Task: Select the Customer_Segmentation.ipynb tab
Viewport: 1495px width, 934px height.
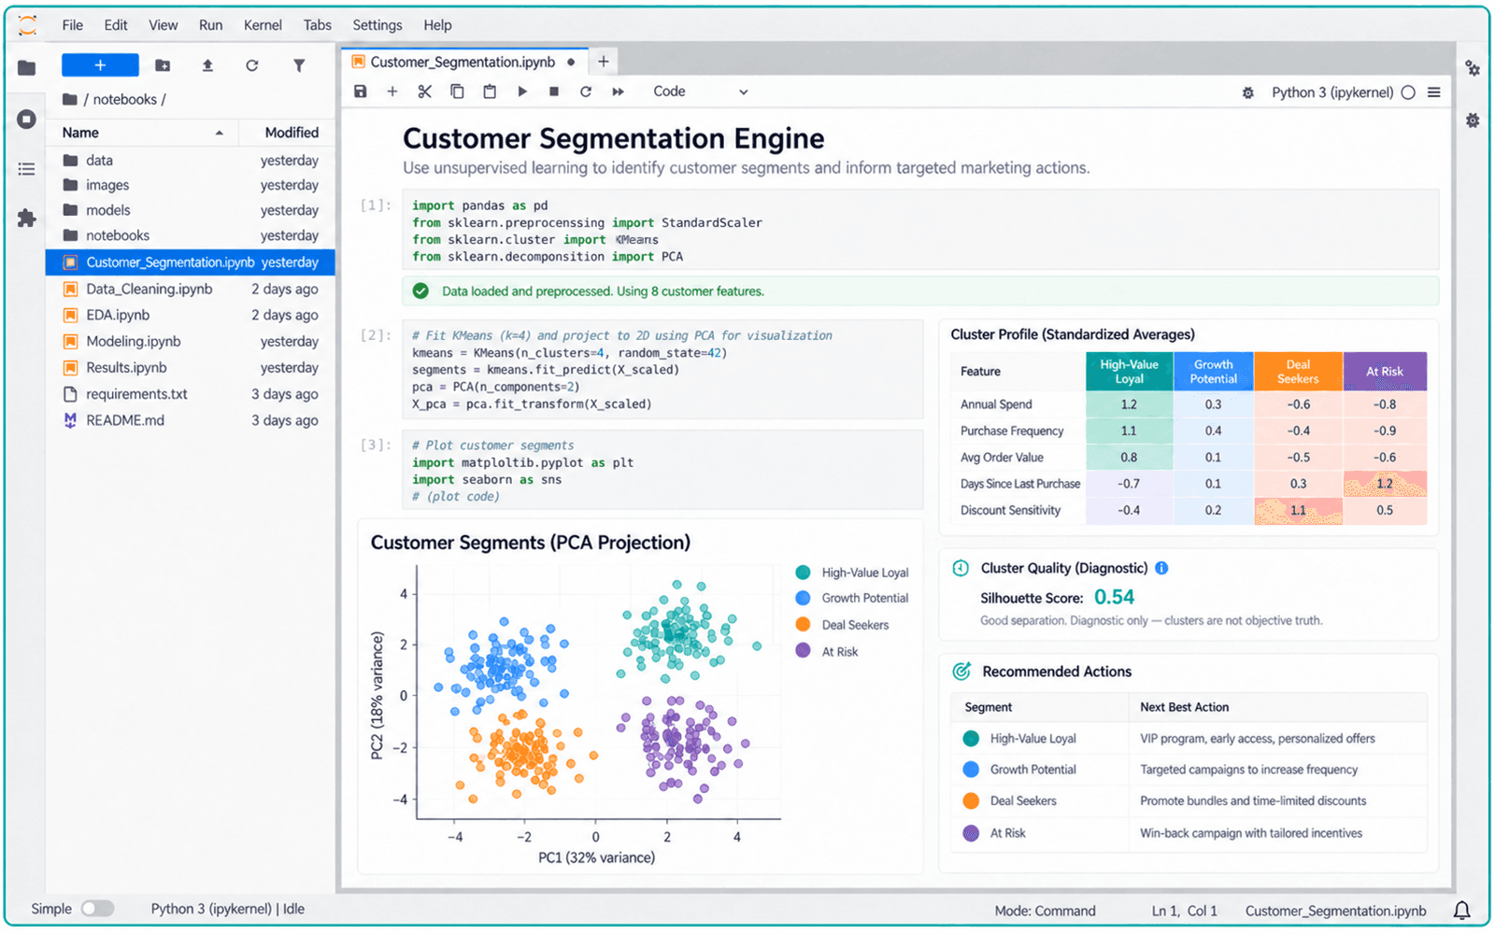Action: coord(463,62)
